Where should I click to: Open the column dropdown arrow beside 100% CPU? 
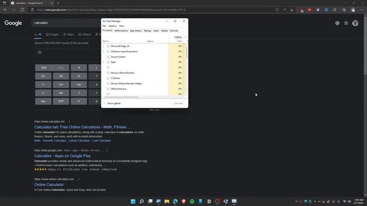(185, 37)
